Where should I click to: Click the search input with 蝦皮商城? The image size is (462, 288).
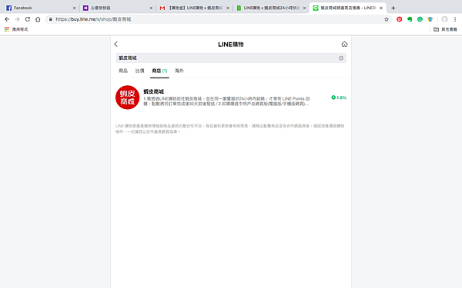point(231,58)
